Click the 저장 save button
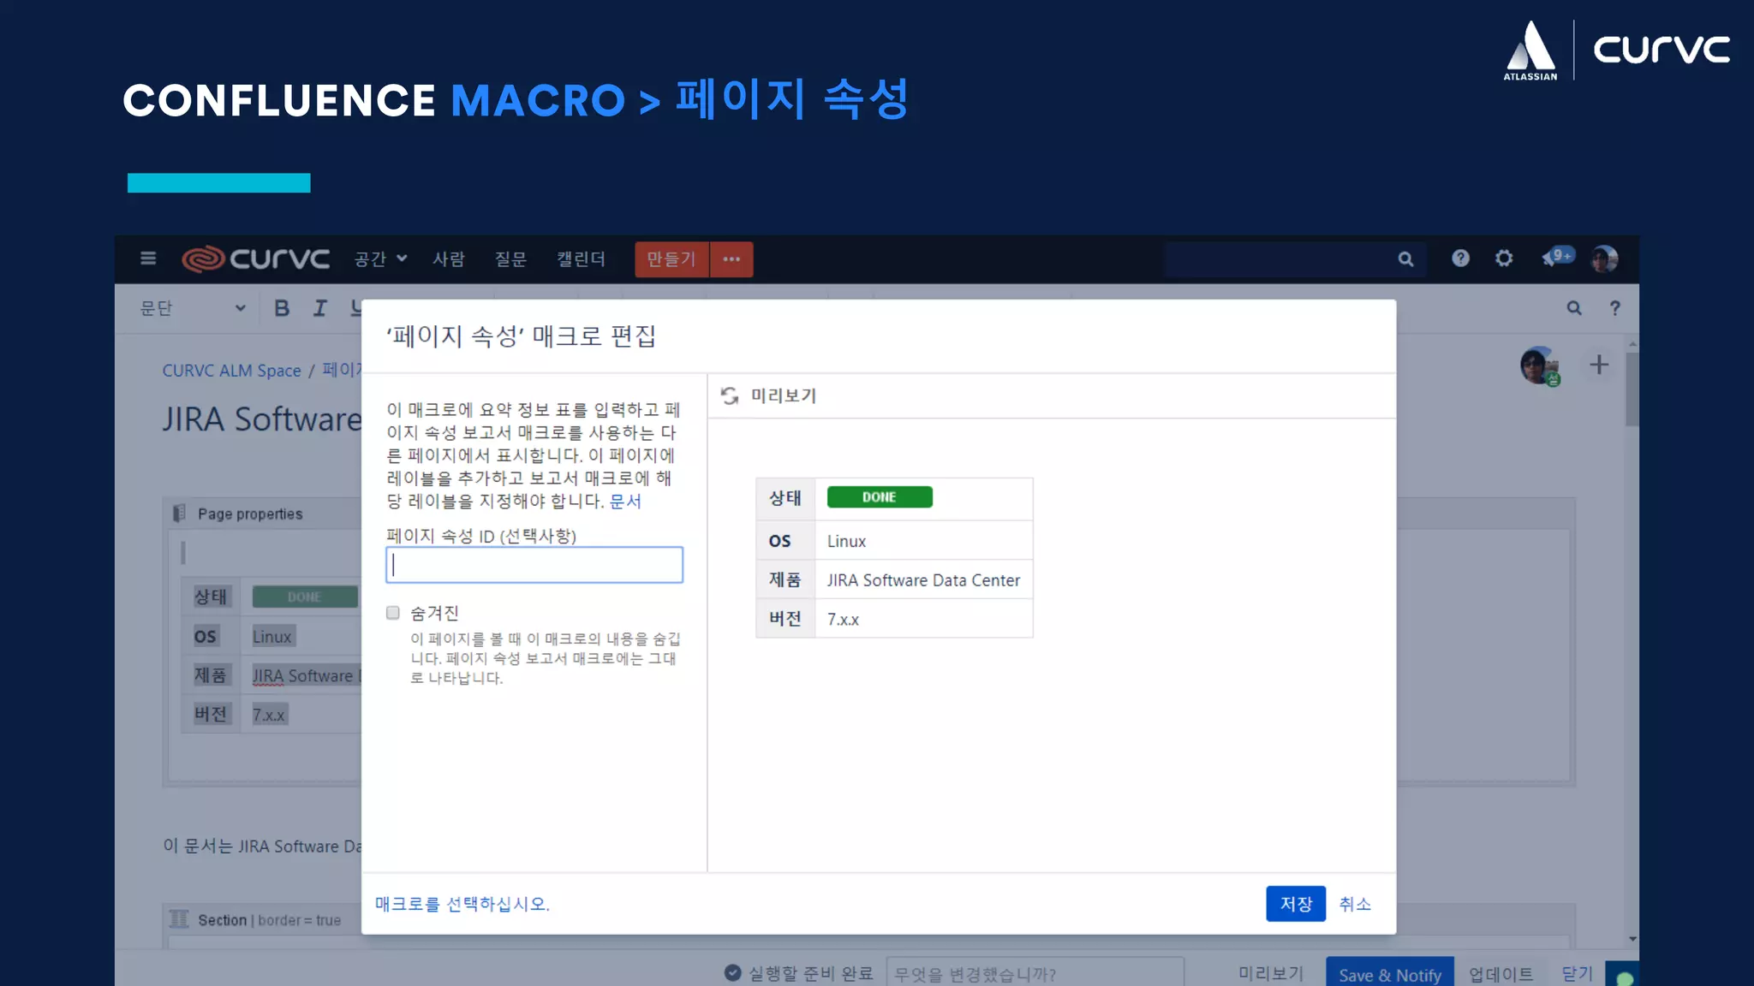This screenshot has height=986, width=1754. coord(1296,904)
